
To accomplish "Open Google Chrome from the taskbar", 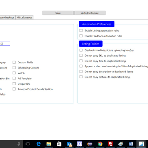I will pyautogui.click(x=100, y=144).
